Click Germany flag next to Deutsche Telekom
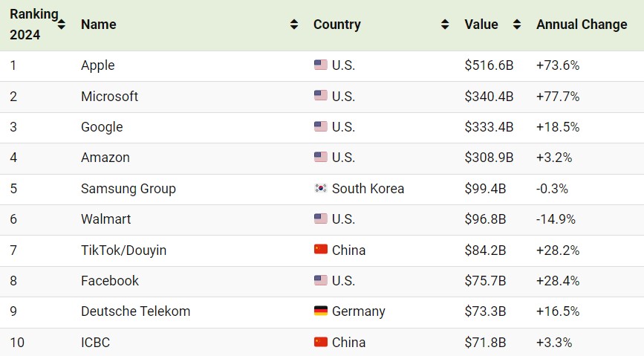This screenshot has width=644, height=356. pos(320,311)
